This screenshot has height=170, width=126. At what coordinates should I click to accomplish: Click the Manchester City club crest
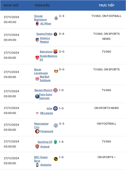56,125
